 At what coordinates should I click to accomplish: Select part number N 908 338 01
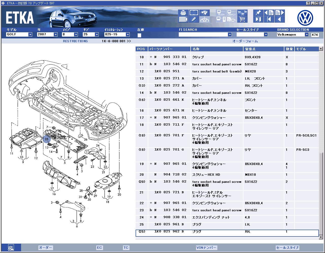click(x=170, y=217)
